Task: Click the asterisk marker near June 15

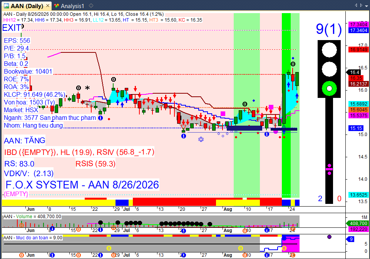Action: 87,87
